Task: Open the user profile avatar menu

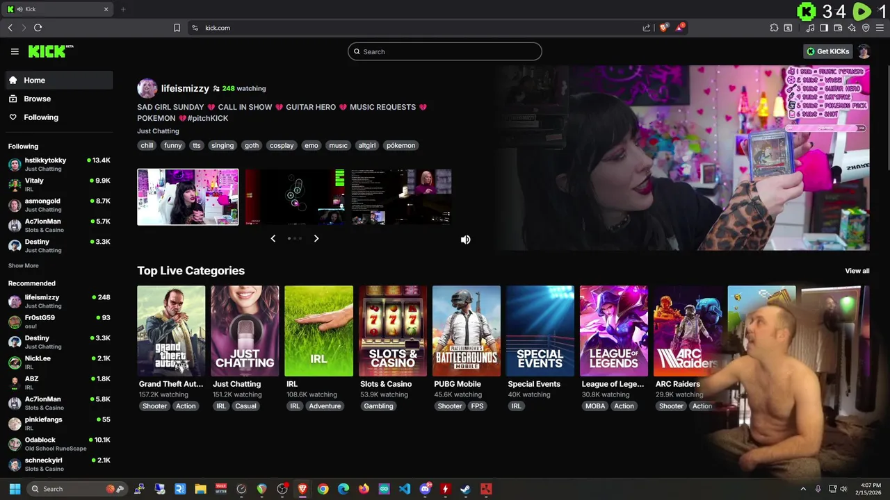Action: point(864,51)
